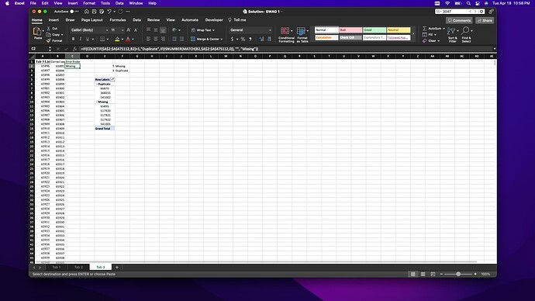535x301 pixels.
Task: Click the Paste clipboard icon
Action: [x=37, y=32]
